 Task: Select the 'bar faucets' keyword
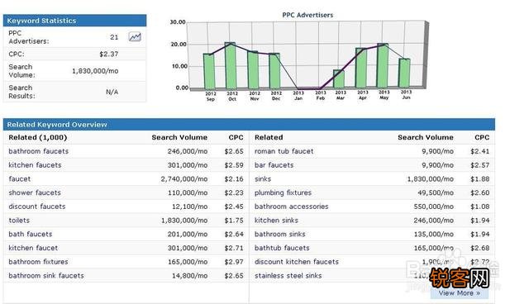(274, 165)
